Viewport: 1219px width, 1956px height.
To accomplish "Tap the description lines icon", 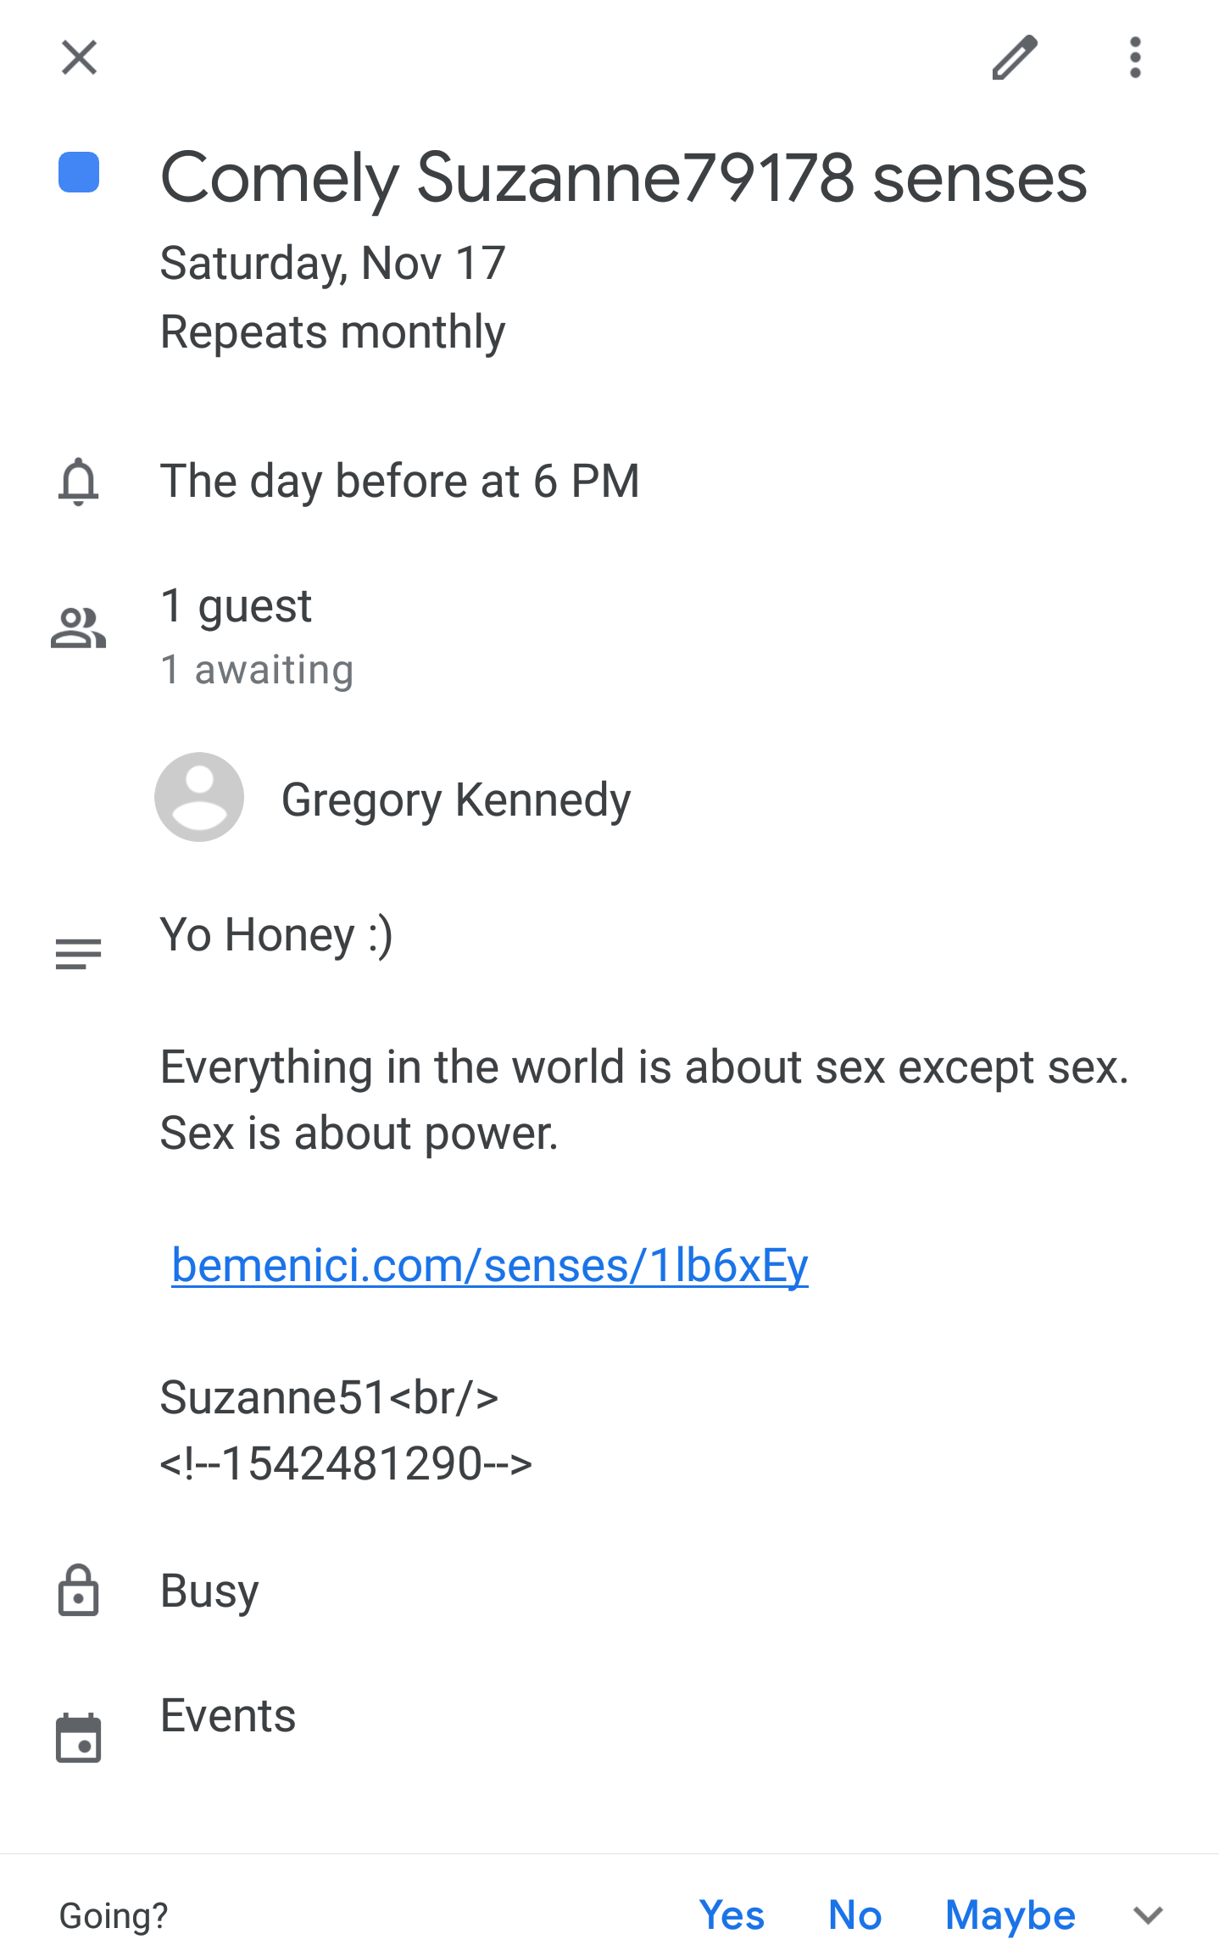I will [79, 954].
